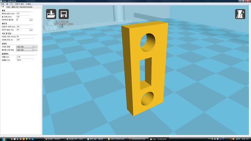
Task: Open the 전문가 설정 menu
Action: (19, 4)
